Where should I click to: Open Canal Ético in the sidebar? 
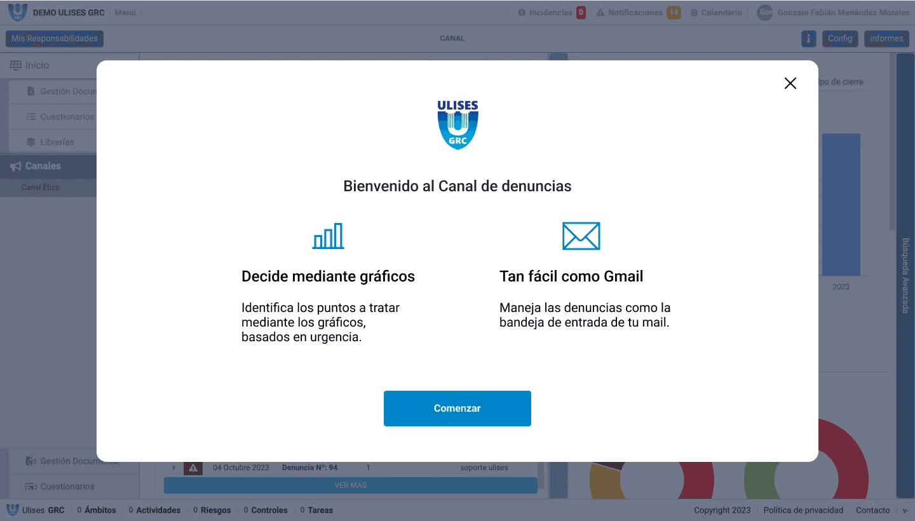41,187
